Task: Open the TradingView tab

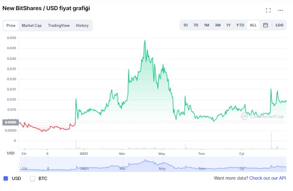Action: coord(59,26)
